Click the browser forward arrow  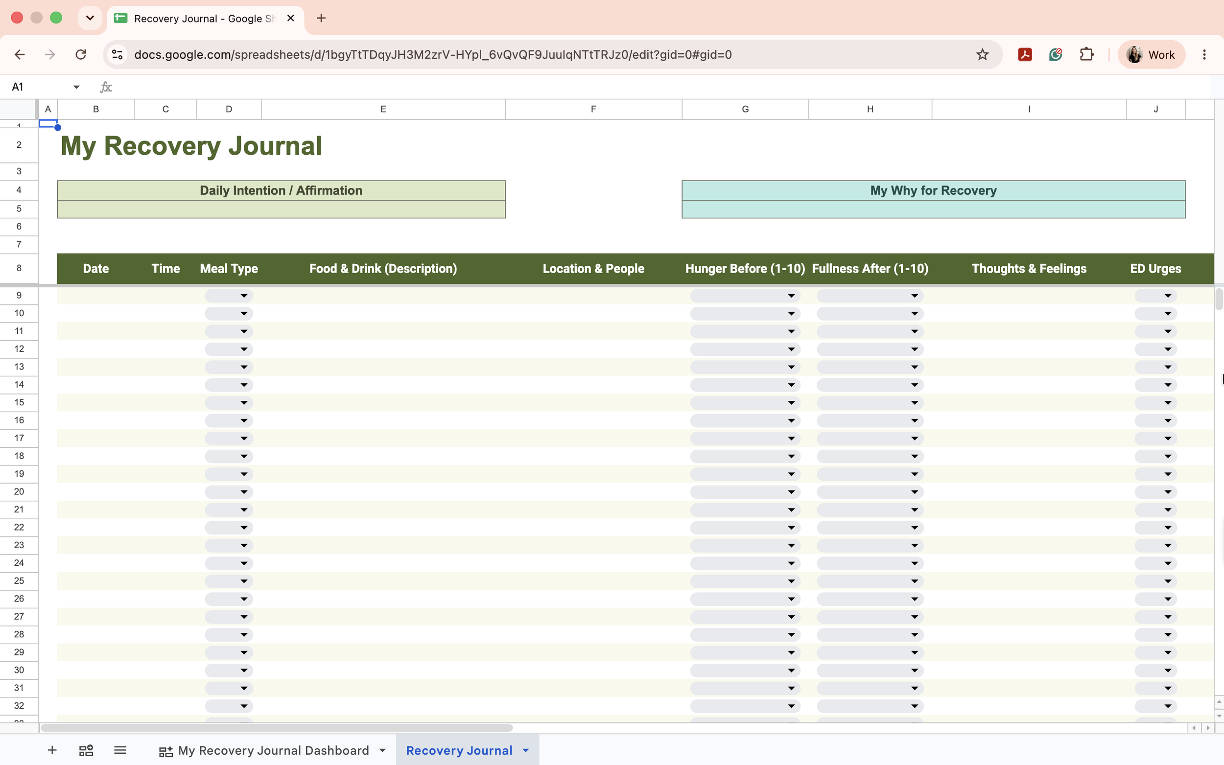point(50,55)
